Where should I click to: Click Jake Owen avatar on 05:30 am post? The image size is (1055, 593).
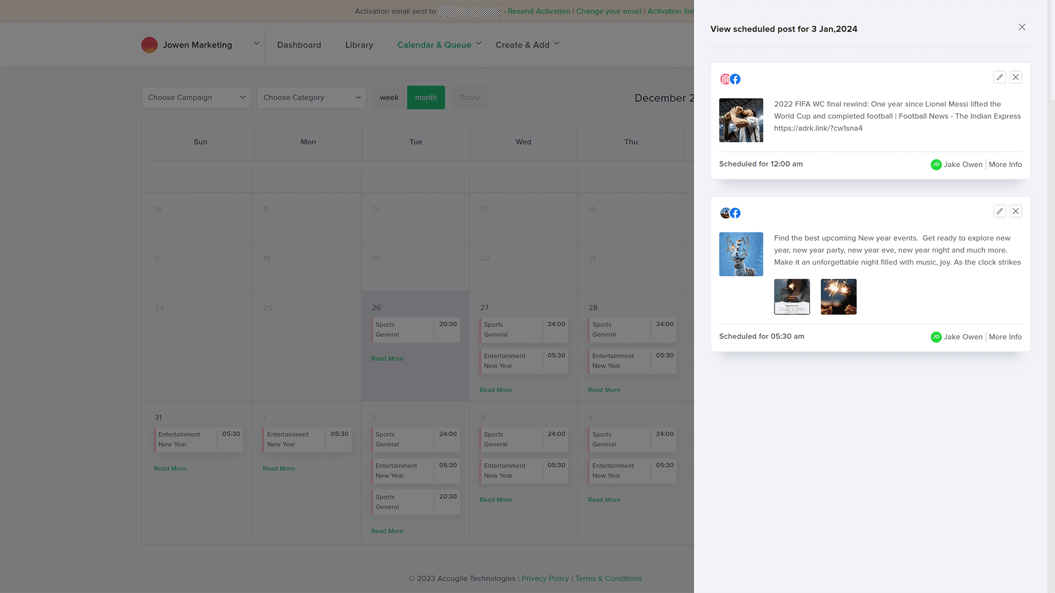(936, 337)
